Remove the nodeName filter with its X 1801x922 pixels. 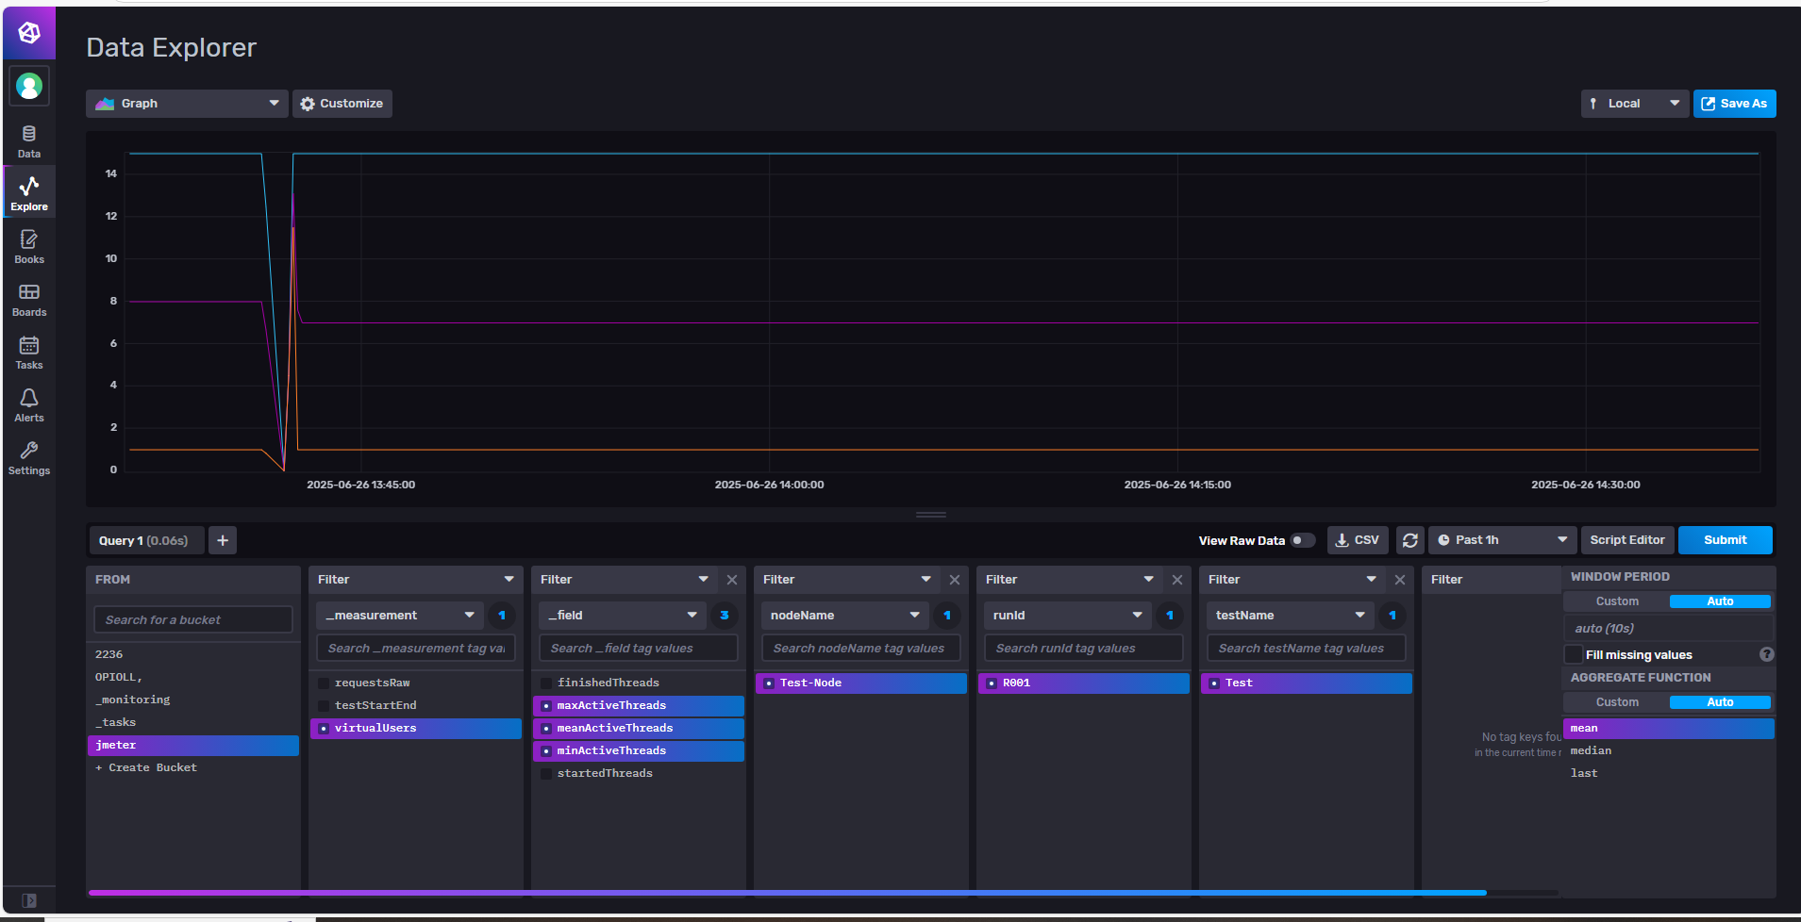[955, 580]
